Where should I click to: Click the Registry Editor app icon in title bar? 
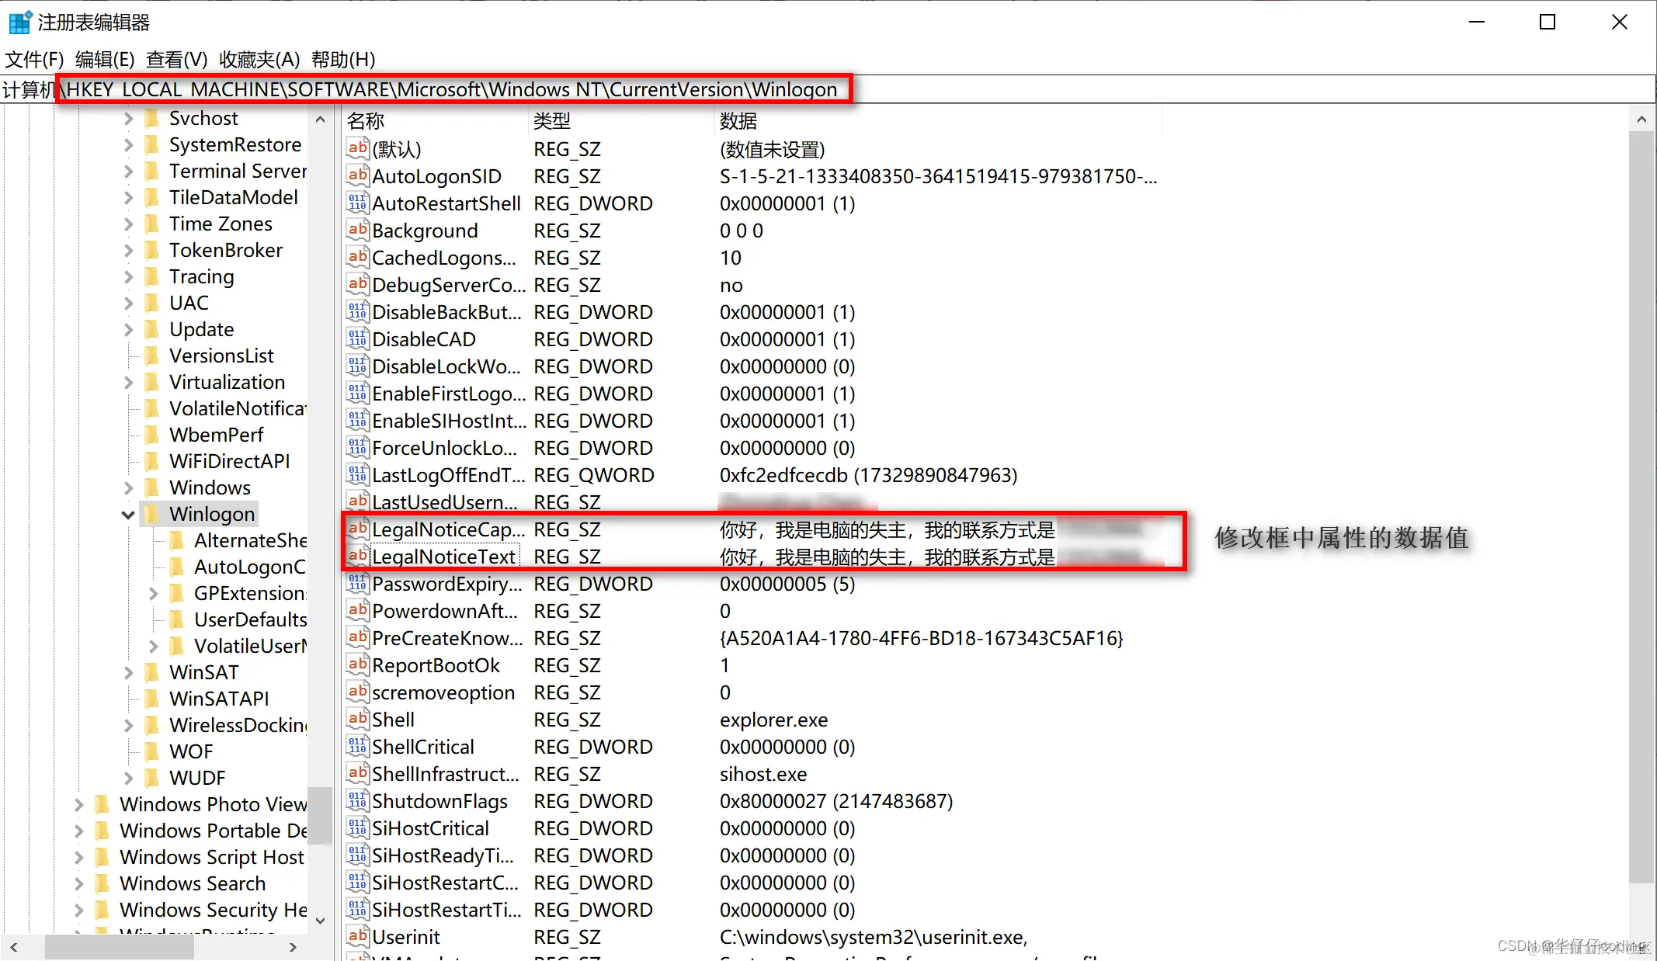[x=20, y=22]
